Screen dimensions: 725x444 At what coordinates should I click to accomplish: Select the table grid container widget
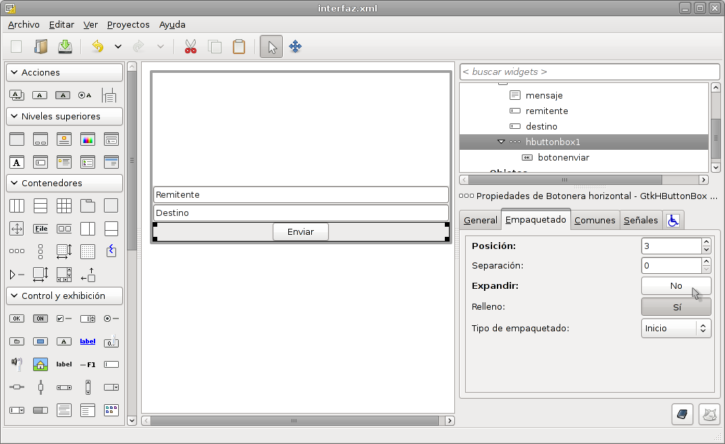64,206
